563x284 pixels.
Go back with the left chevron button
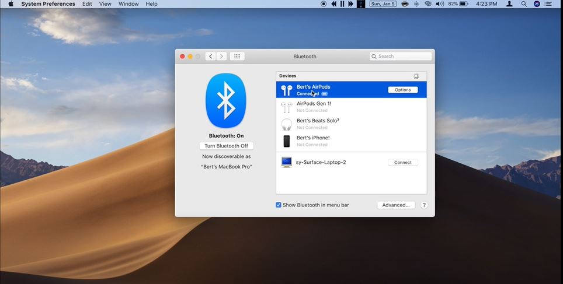[210, 57]
